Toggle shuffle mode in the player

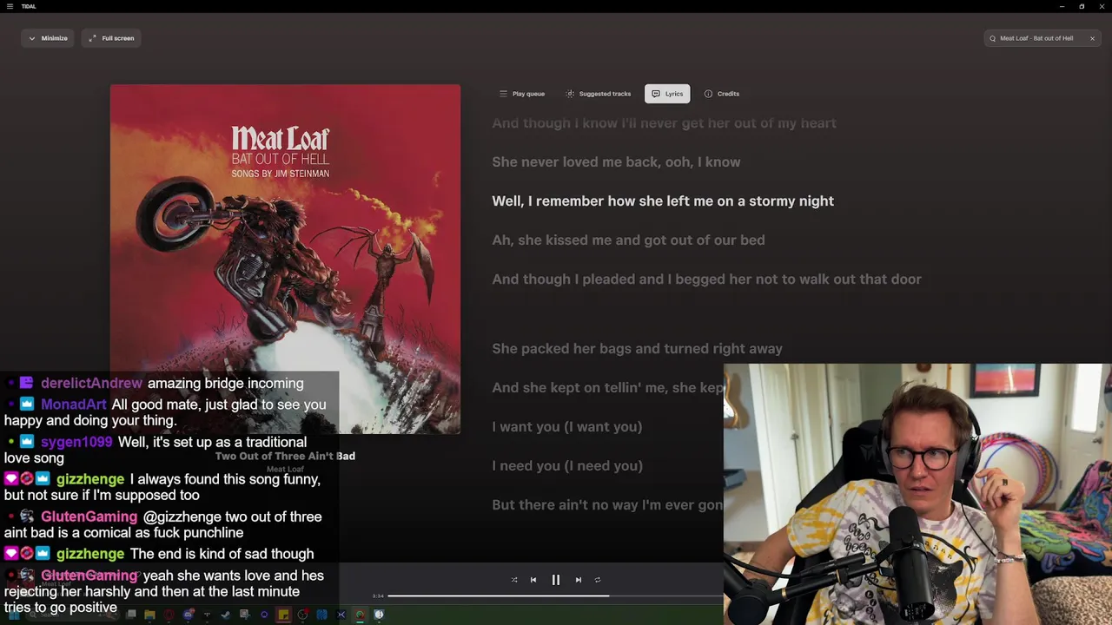tap(514, 580)
